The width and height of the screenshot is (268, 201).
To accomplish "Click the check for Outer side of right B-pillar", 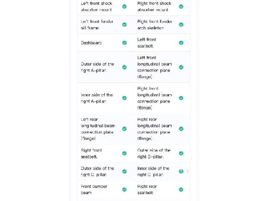I will click(181, 153).
